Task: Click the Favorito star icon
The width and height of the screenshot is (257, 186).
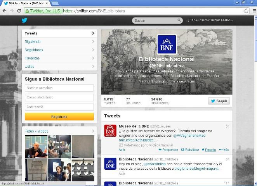Action: pos(203,149)
